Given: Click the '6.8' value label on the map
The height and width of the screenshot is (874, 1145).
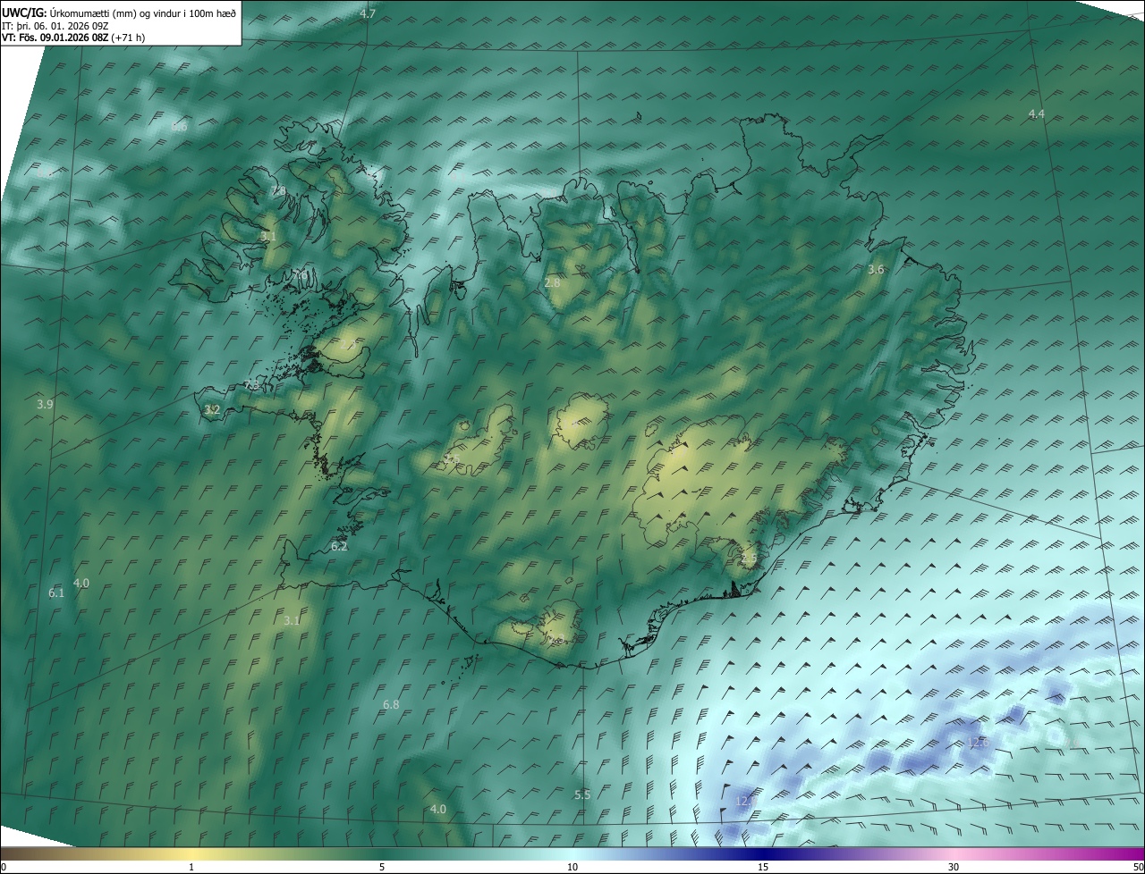Looking at the screenshot, I should (x=391, y=705).
